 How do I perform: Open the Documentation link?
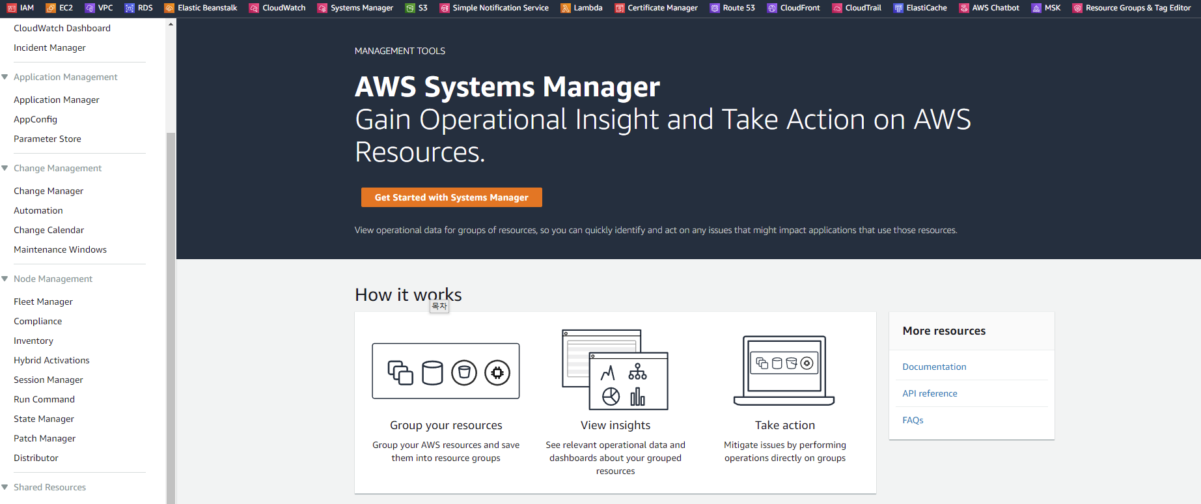click(x=934, y=367)
